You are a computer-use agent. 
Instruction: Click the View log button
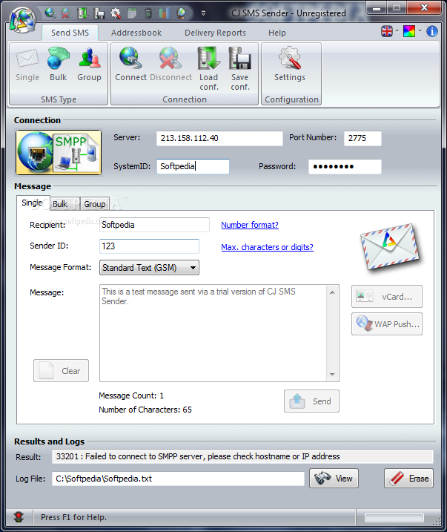(x=334, y=479)
